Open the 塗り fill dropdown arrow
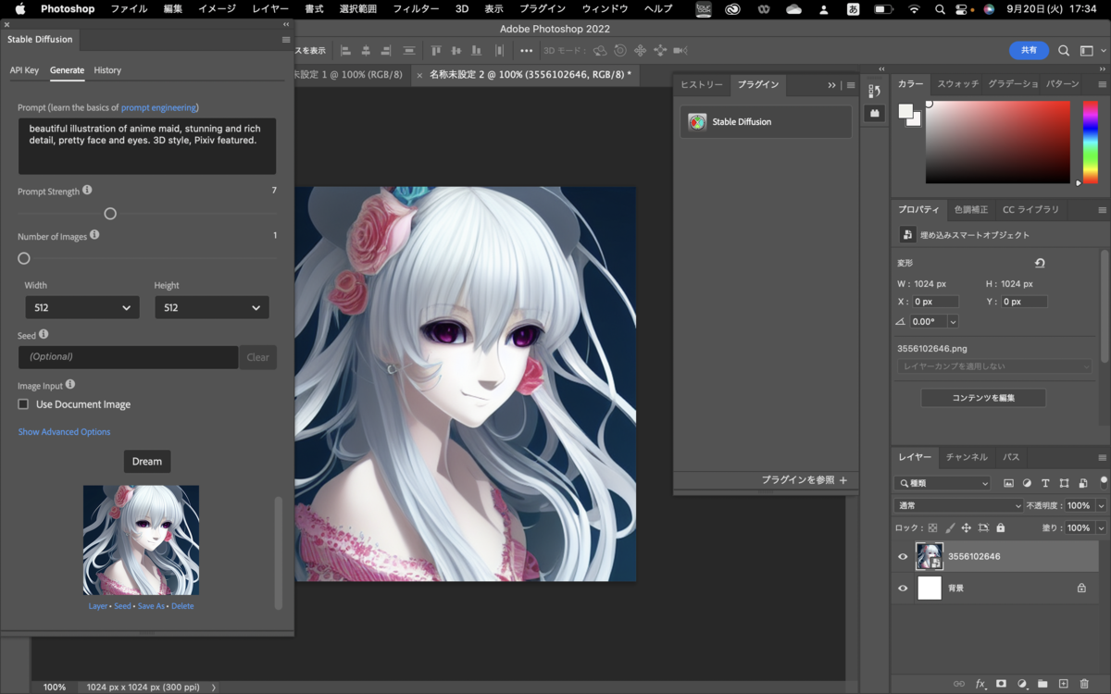 [1101, 527]
